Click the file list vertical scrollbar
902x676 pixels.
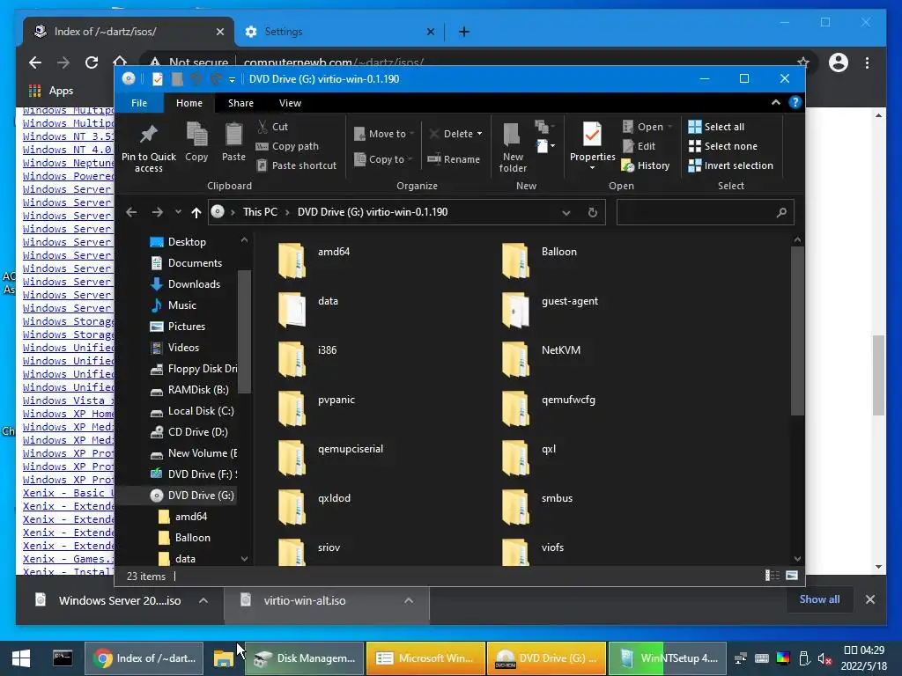pos(797,331)
